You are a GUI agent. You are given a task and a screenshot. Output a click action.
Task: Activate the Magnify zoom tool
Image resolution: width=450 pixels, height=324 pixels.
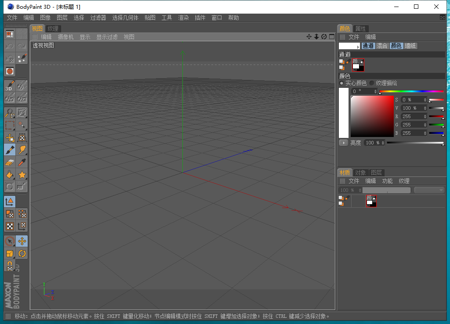click(x=10, y=113)
